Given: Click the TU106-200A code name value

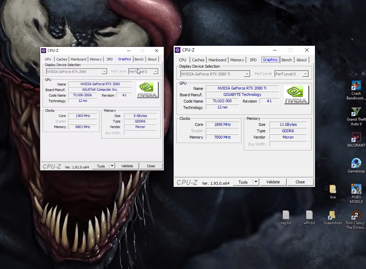Looking at the screenshot, I should click(82, 95).
